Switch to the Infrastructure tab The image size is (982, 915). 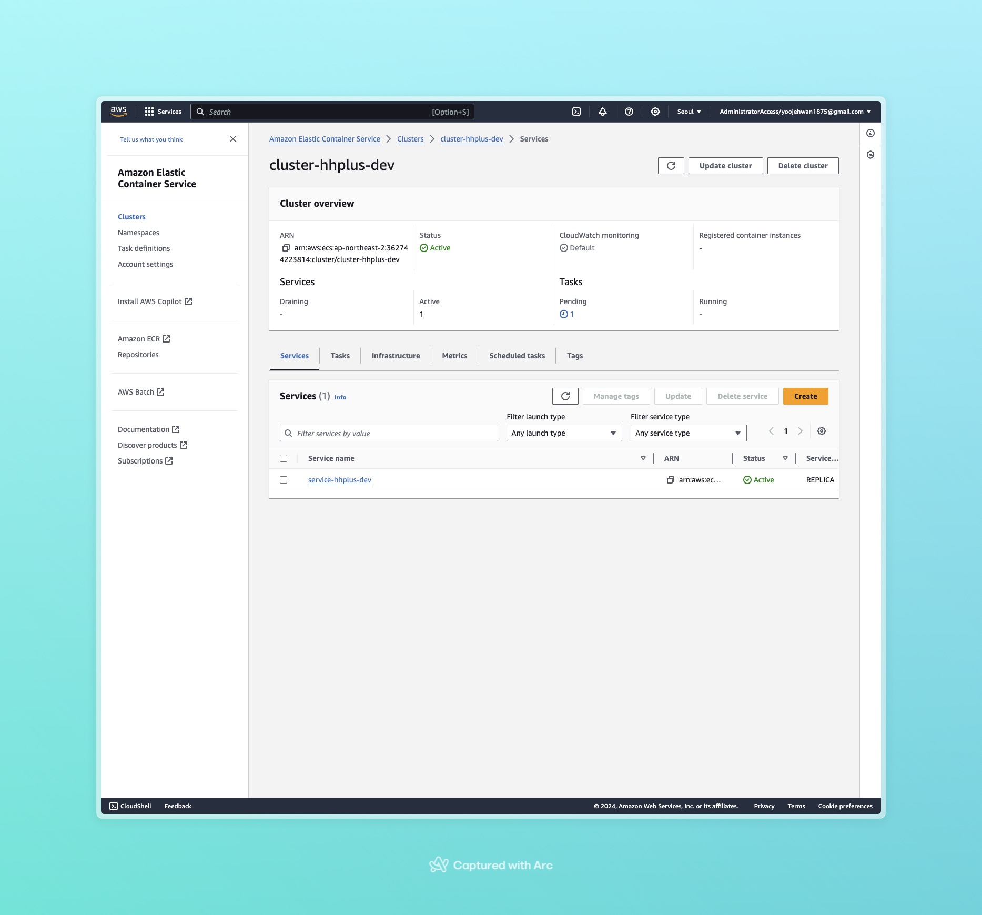tap(396, 356)
